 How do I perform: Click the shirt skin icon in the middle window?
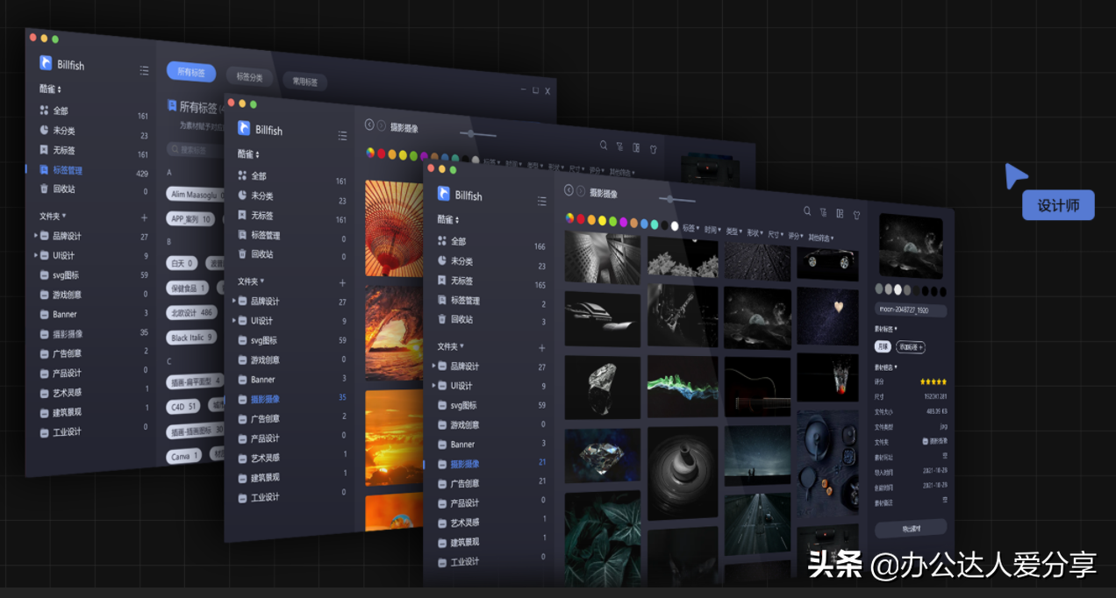point(654,149)
